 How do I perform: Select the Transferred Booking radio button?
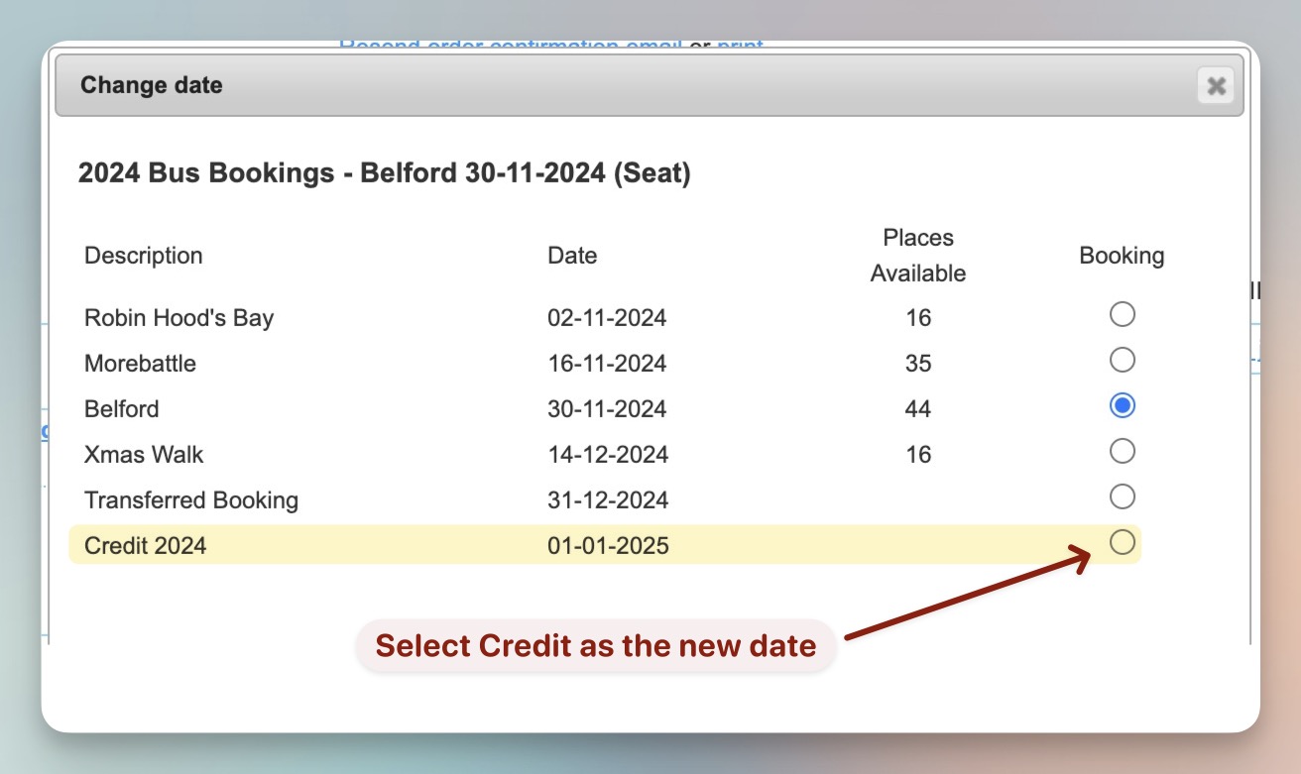(x=1122, y=497)
